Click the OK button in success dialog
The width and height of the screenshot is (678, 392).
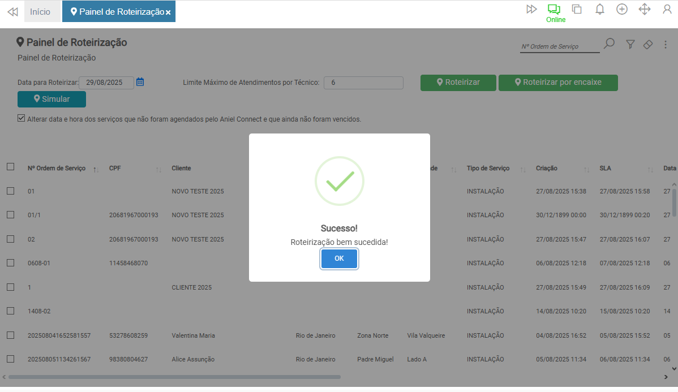tap(339, 259)
